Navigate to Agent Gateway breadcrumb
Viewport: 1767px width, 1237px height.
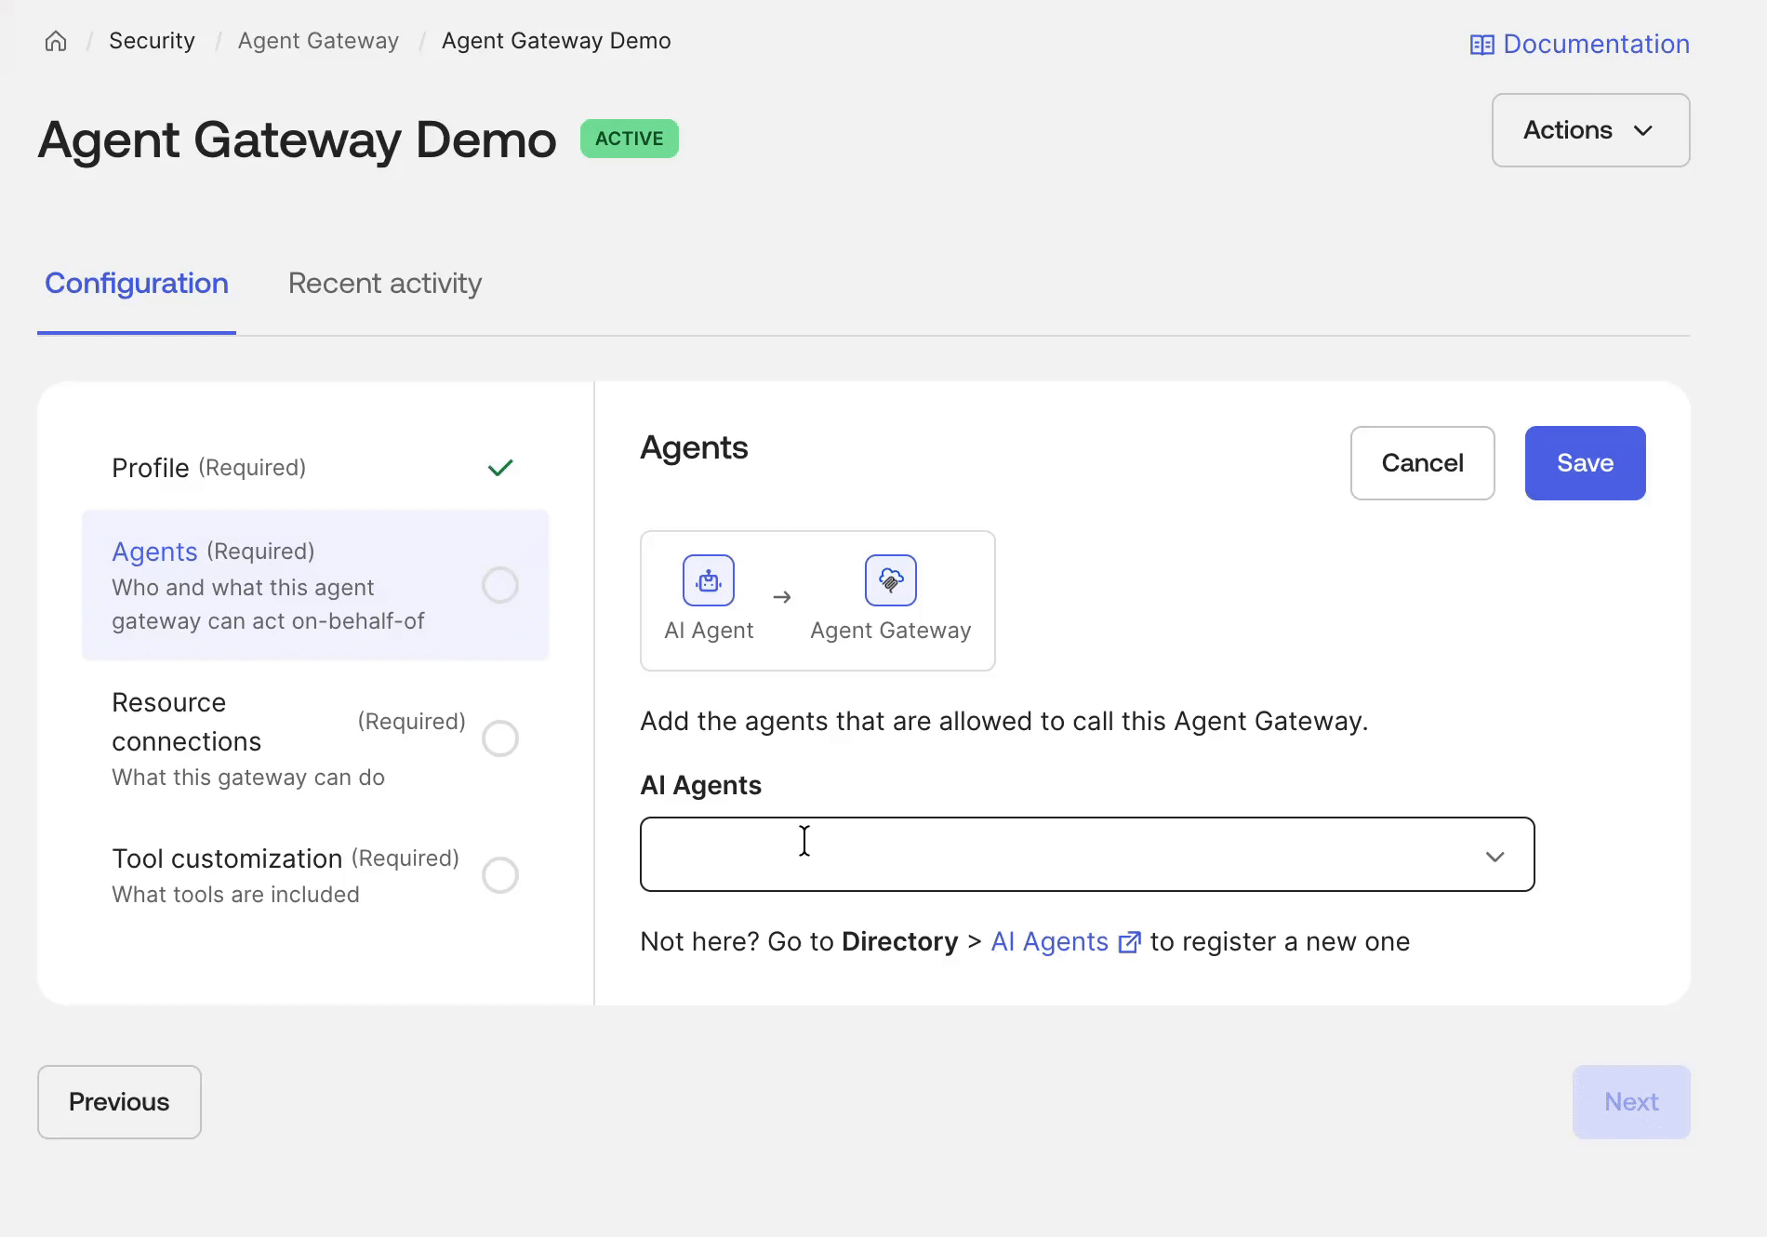pyautogui.click(x=318, y=41)
